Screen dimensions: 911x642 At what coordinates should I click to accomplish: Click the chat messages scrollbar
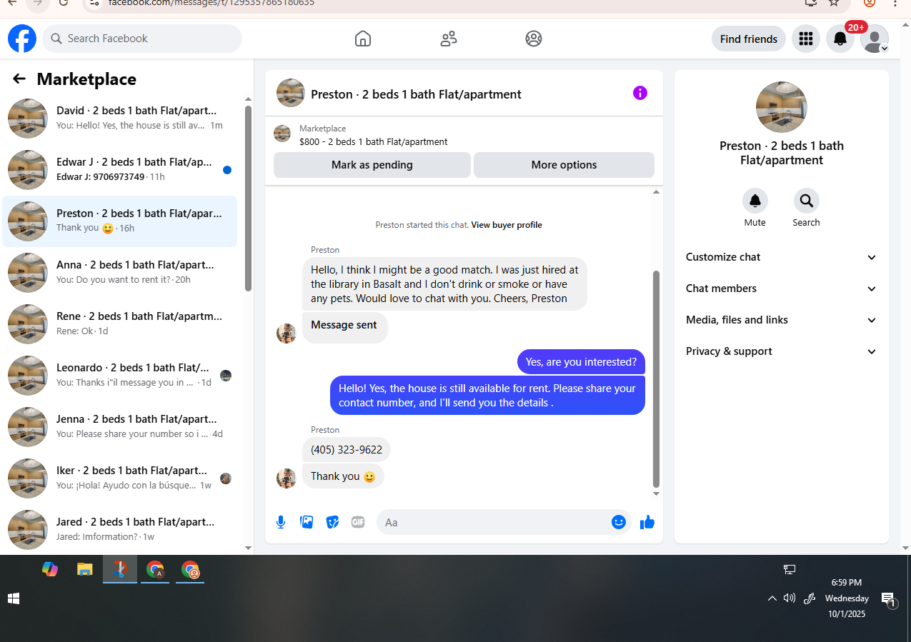(656, 378)
